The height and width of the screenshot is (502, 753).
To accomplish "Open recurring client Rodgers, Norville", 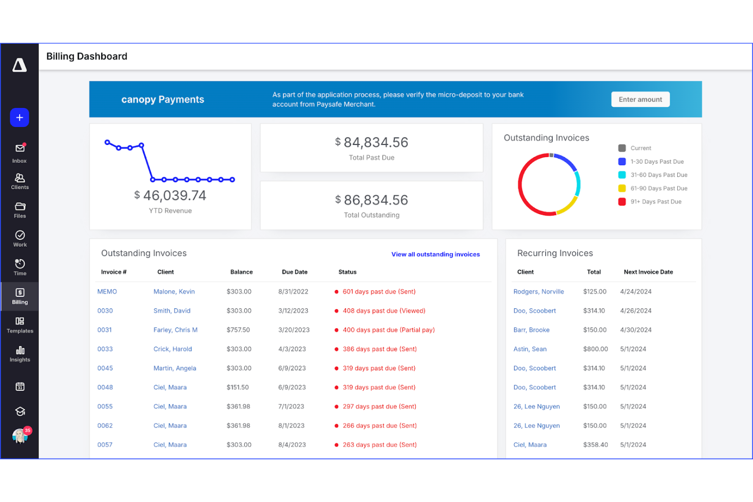I will click(x=538, y=291).
